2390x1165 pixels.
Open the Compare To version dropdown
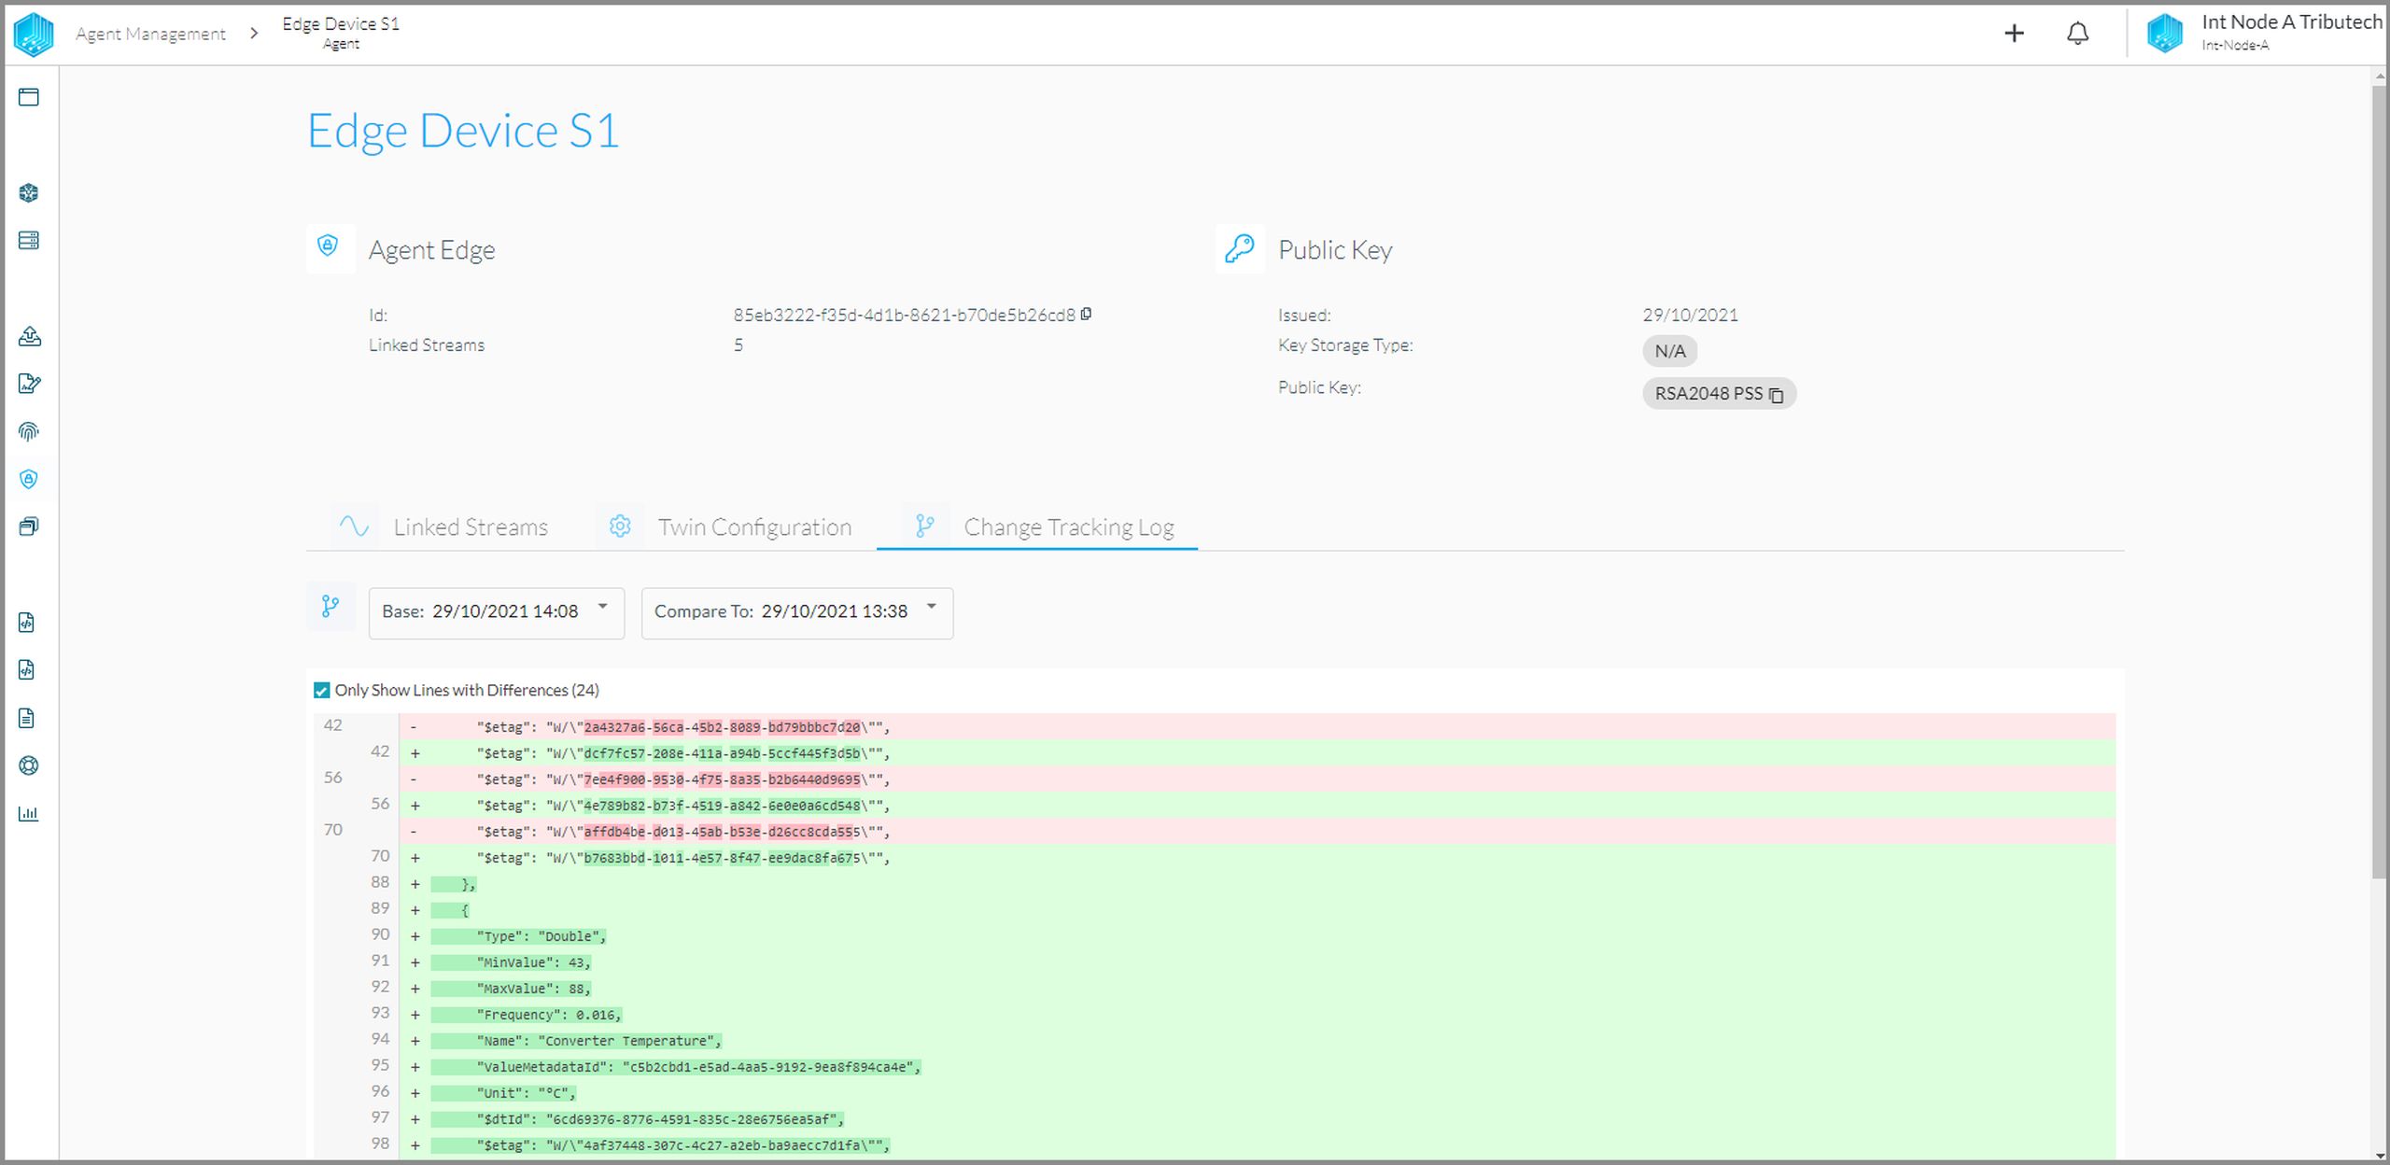797,612
